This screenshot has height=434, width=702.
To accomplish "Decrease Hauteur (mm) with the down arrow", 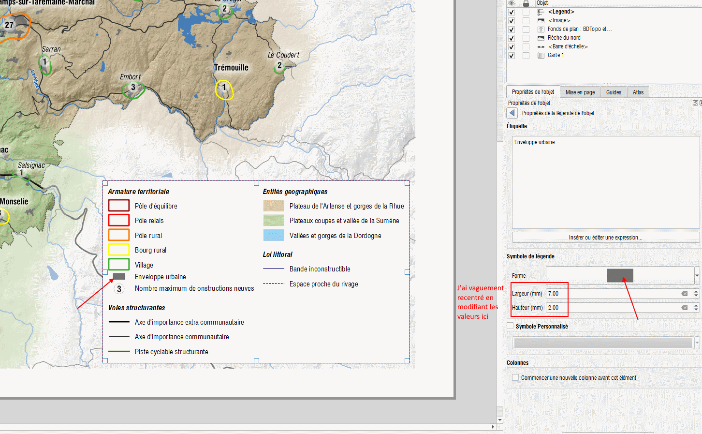I will point(696,310).
